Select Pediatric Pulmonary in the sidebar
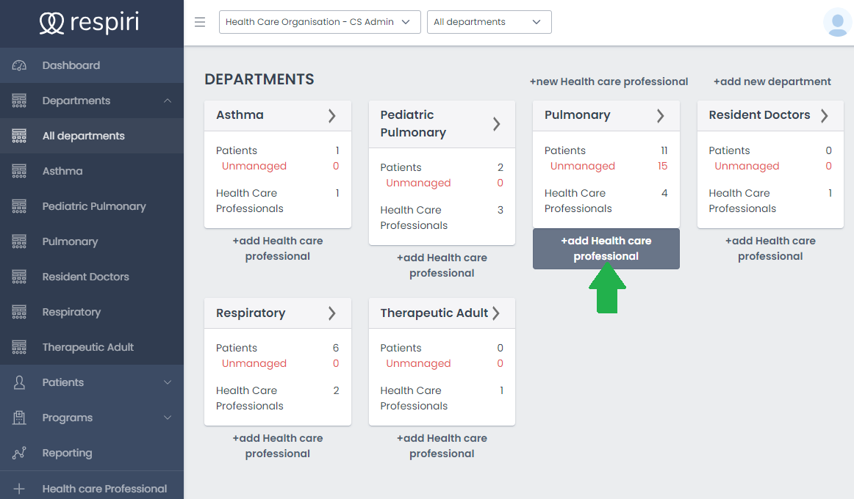 point(94,206)
